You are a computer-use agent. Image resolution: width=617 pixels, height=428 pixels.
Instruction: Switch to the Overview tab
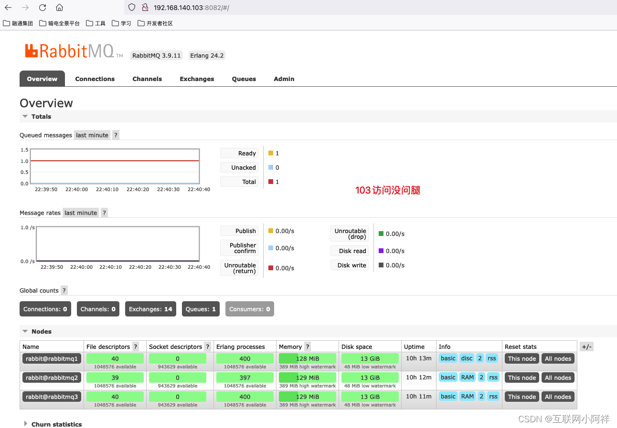click(42, 79)
